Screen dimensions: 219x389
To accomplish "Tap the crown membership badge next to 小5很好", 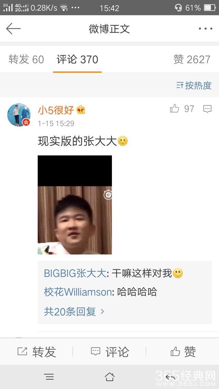I will [81, 110].
